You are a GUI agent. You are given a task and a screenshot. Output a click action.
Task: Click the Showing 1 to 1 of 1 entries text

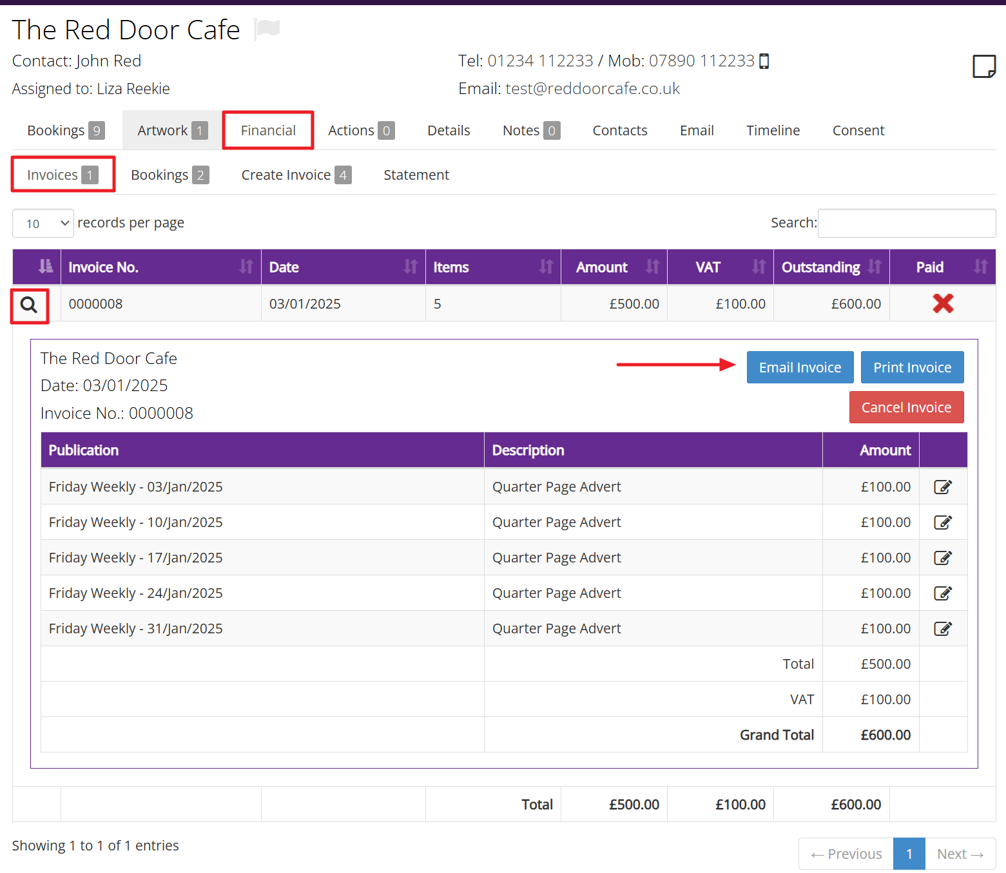95,846
